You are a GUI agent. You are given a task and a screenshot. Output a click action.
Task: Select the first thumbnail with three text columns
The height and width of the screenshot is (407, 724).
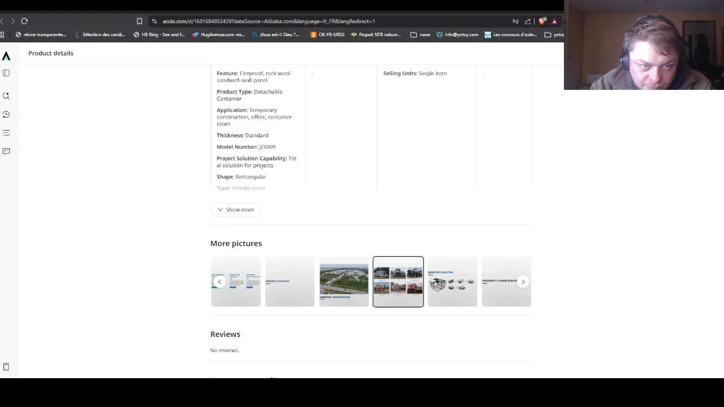pyautogui.click(x=236, y=282)
